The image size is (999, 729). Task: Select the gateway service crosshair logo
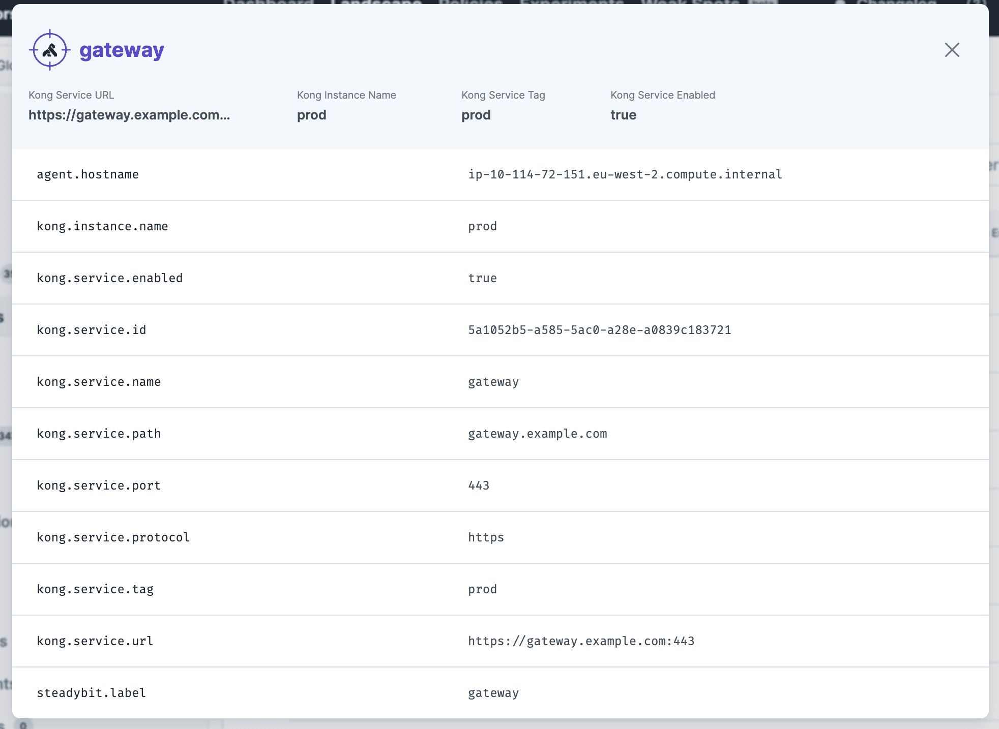tap(49, 49)
